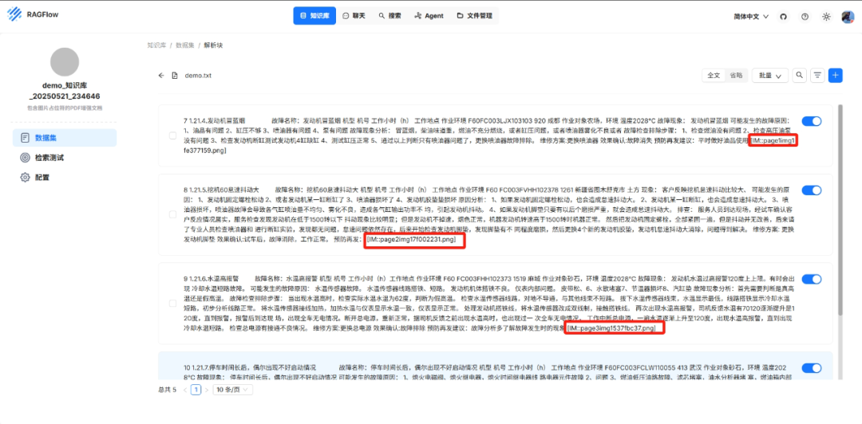The height and width of the screenshot is (424, 862).
Task: Click the 配置 gear icon
Action: [x=25, y=178]
